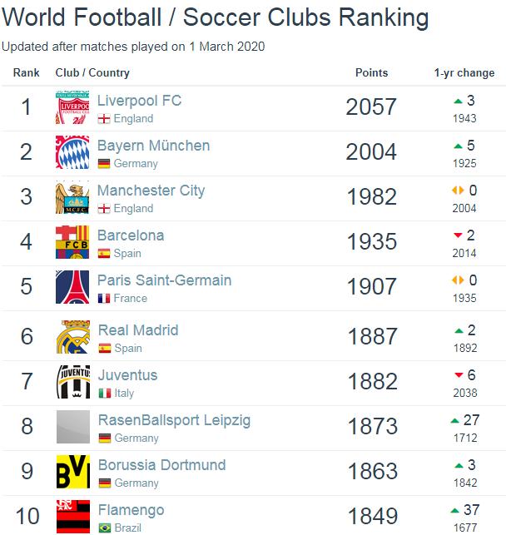Click the 1-yr change column header
This screenshot has width=506, height=535.
pyautogui.click(x=464, y=72)
